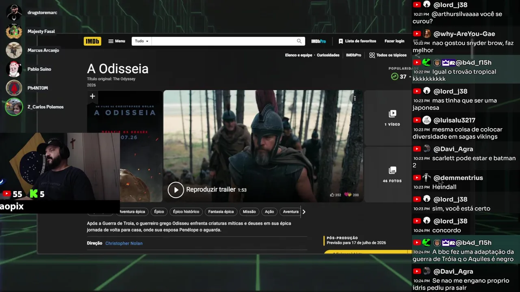Open @demmentrius's chat profile
Image resolution: width=520 pixels, height=292 pixels.
(x=458, y=178)
